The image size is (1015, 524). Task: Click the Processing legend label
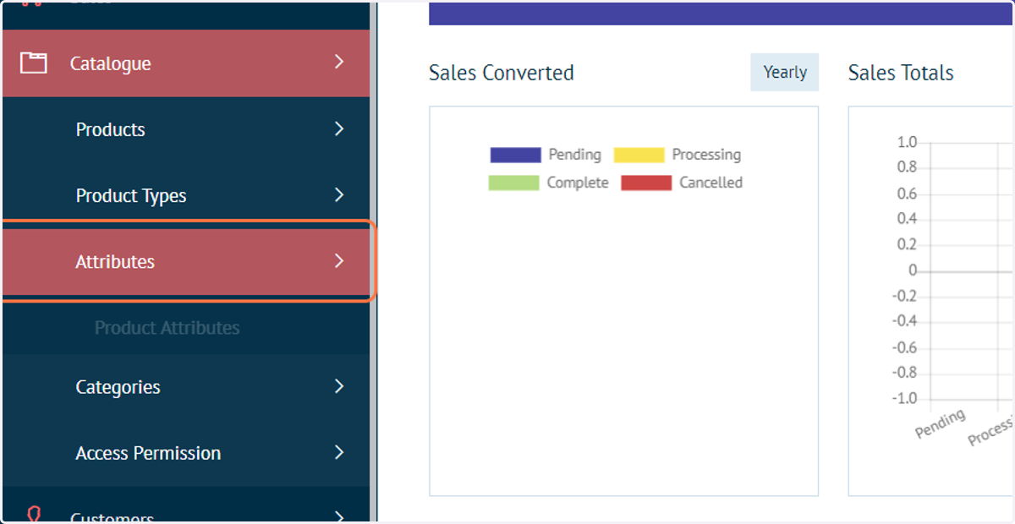[706, 155]
